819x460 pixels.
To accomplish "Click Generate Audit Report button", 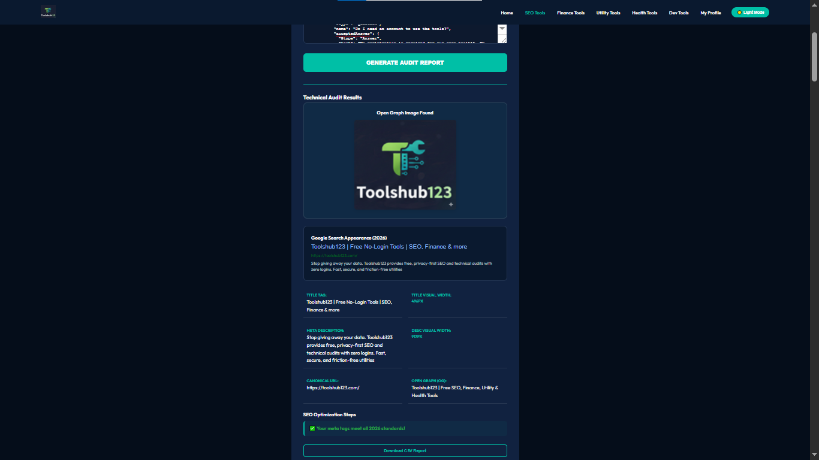I will pyautogui.click(x=405, y=63).
